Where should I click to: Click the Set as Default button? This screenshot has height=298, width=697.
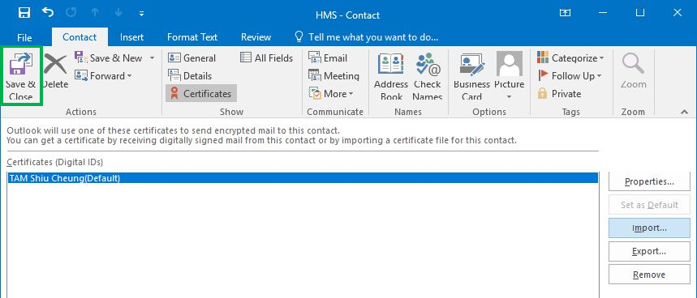coord(649,205)
